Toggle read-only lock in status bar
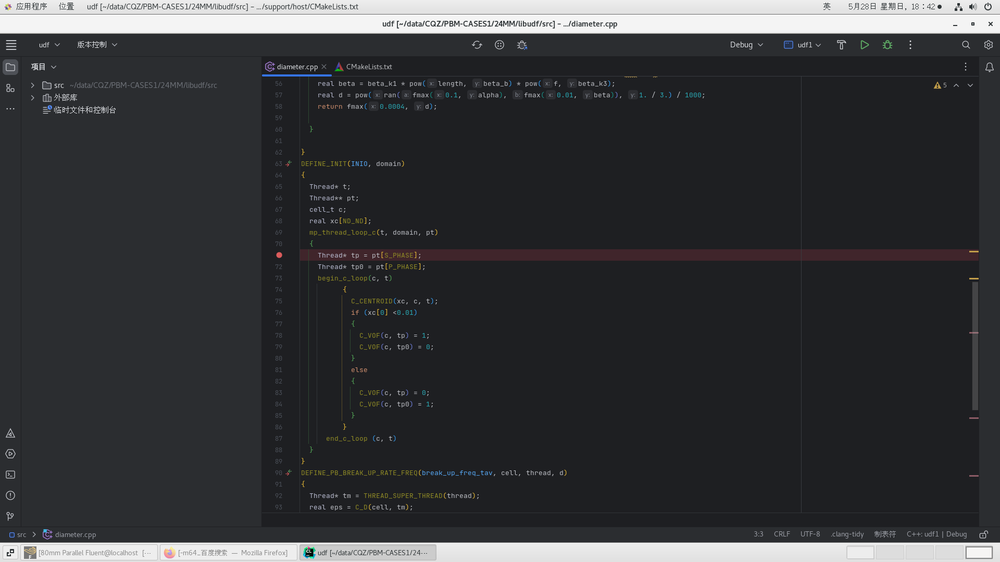Image resolution: width=1000 pixels, height=562 pixels. coord(984,534)
